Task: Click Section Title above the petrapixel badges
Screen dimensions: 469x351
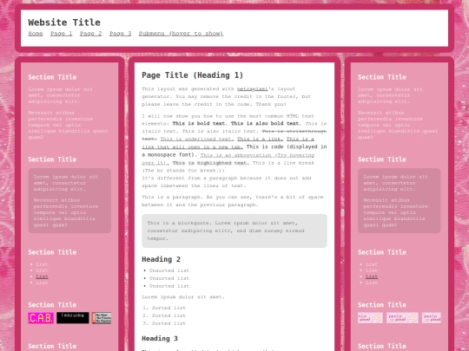Action: [382, 305]
